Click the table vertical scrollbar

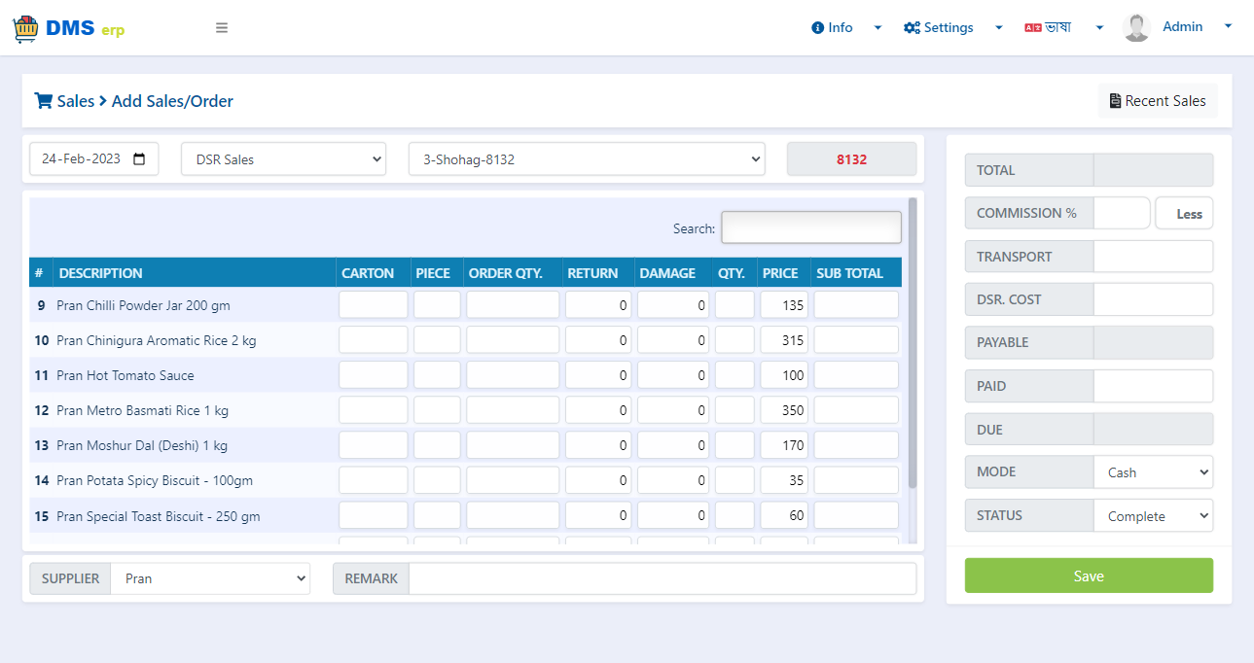tap(913, 342)
